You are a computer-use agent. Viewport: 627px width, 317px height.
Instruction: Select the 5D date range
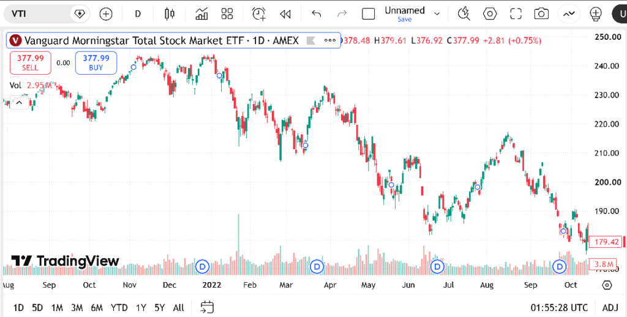point(37,308)
